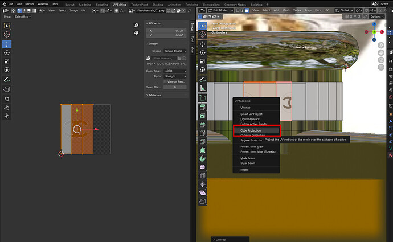Enable edge select mode in the 3D viewport
This screenshot has width=393, height=242.
click(243, 10)
